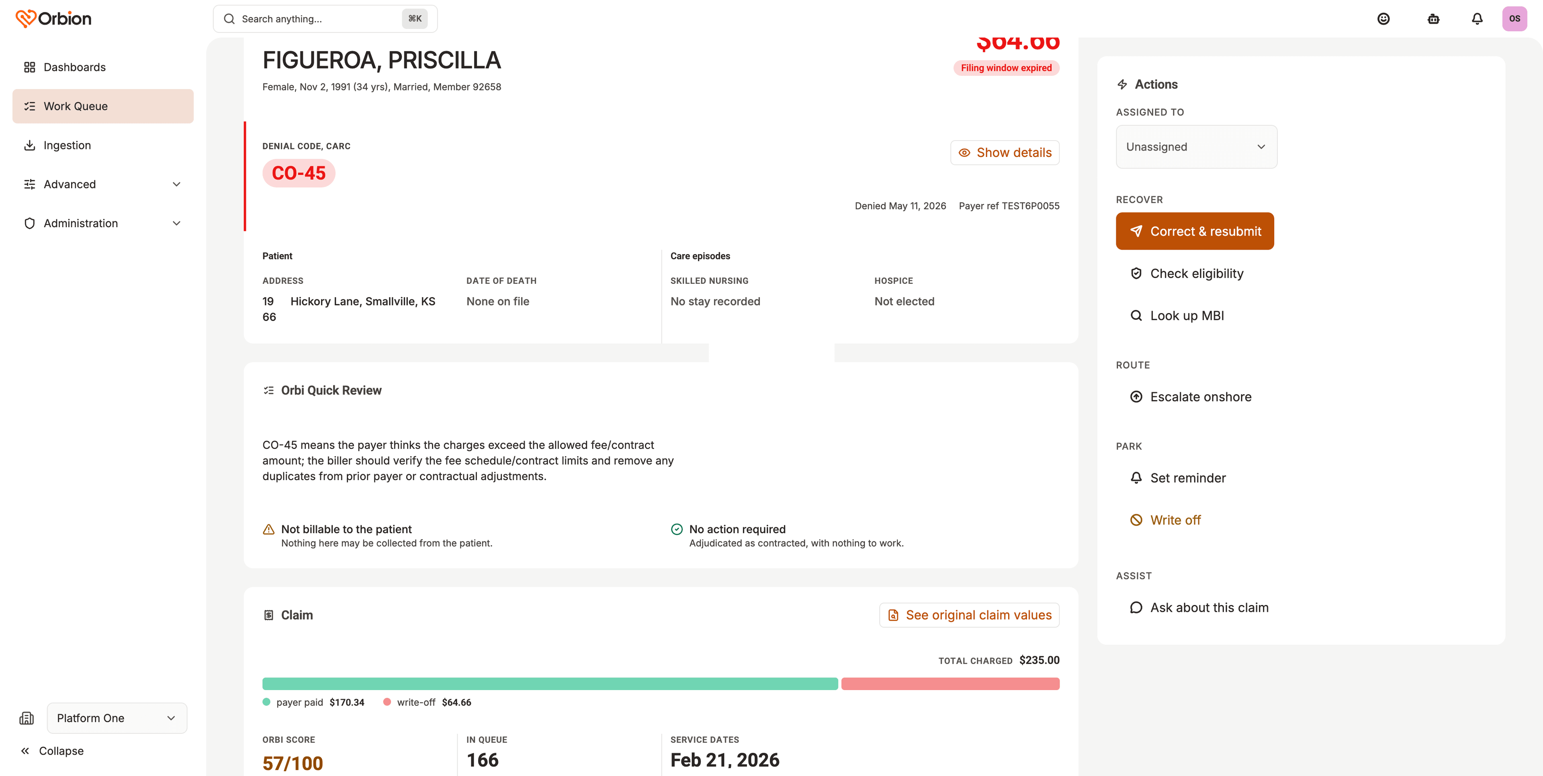The width and height of the screenshot is (1543, 776).
Task: Click the green payer paid bar
Action: pyautogui.click(x=550, y=684)
